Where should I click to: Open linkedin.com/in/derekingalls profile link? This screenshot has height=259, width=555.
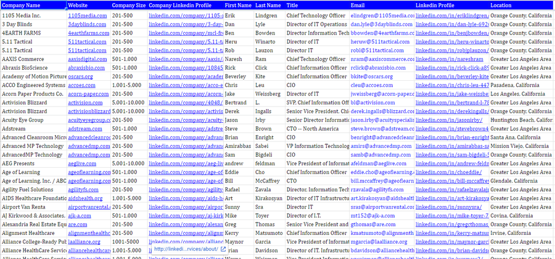pyautogui.click(x=452, y=112)
